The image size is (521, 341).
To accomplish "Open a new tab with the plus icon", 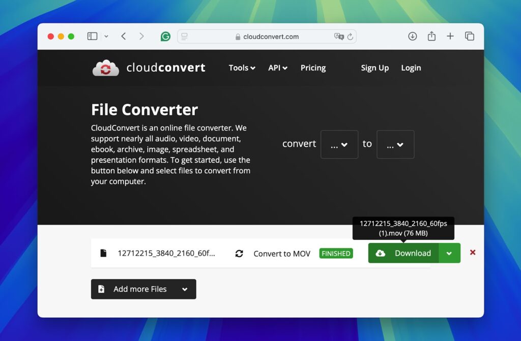I will [450, 36].
